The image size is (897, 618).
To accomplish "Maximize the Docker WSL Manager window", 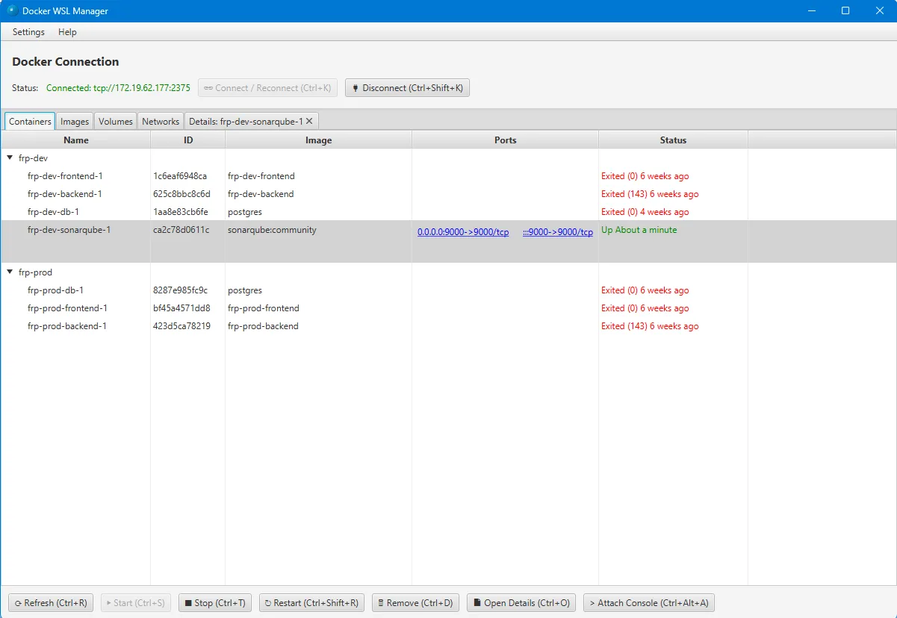I will 845,10.
